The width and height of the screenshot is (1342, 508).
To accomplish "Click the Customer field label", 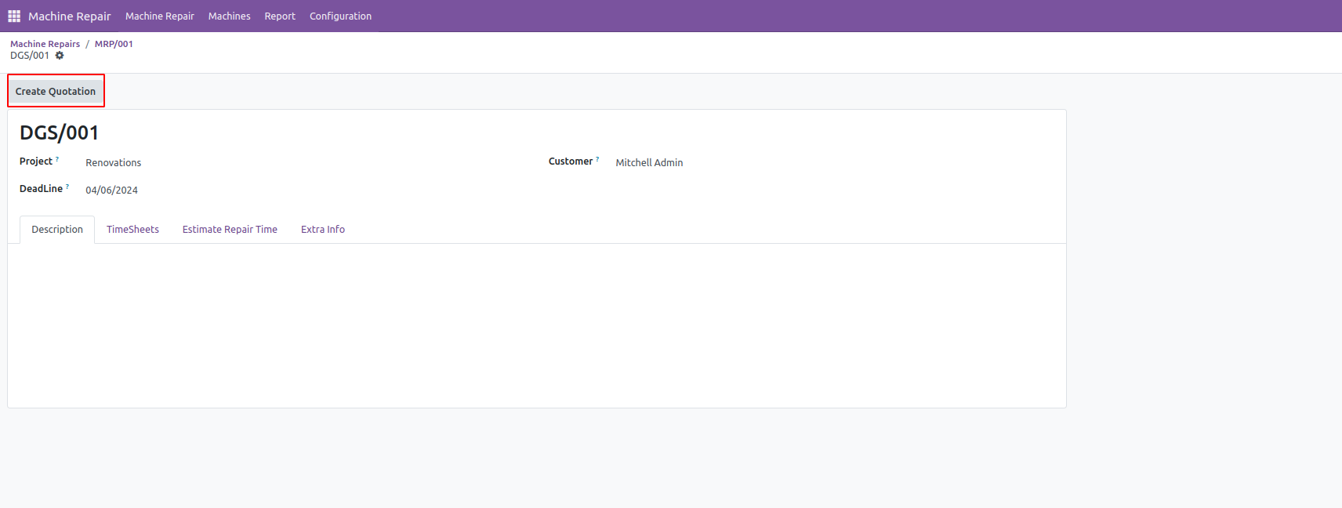I will coord(571,161).
